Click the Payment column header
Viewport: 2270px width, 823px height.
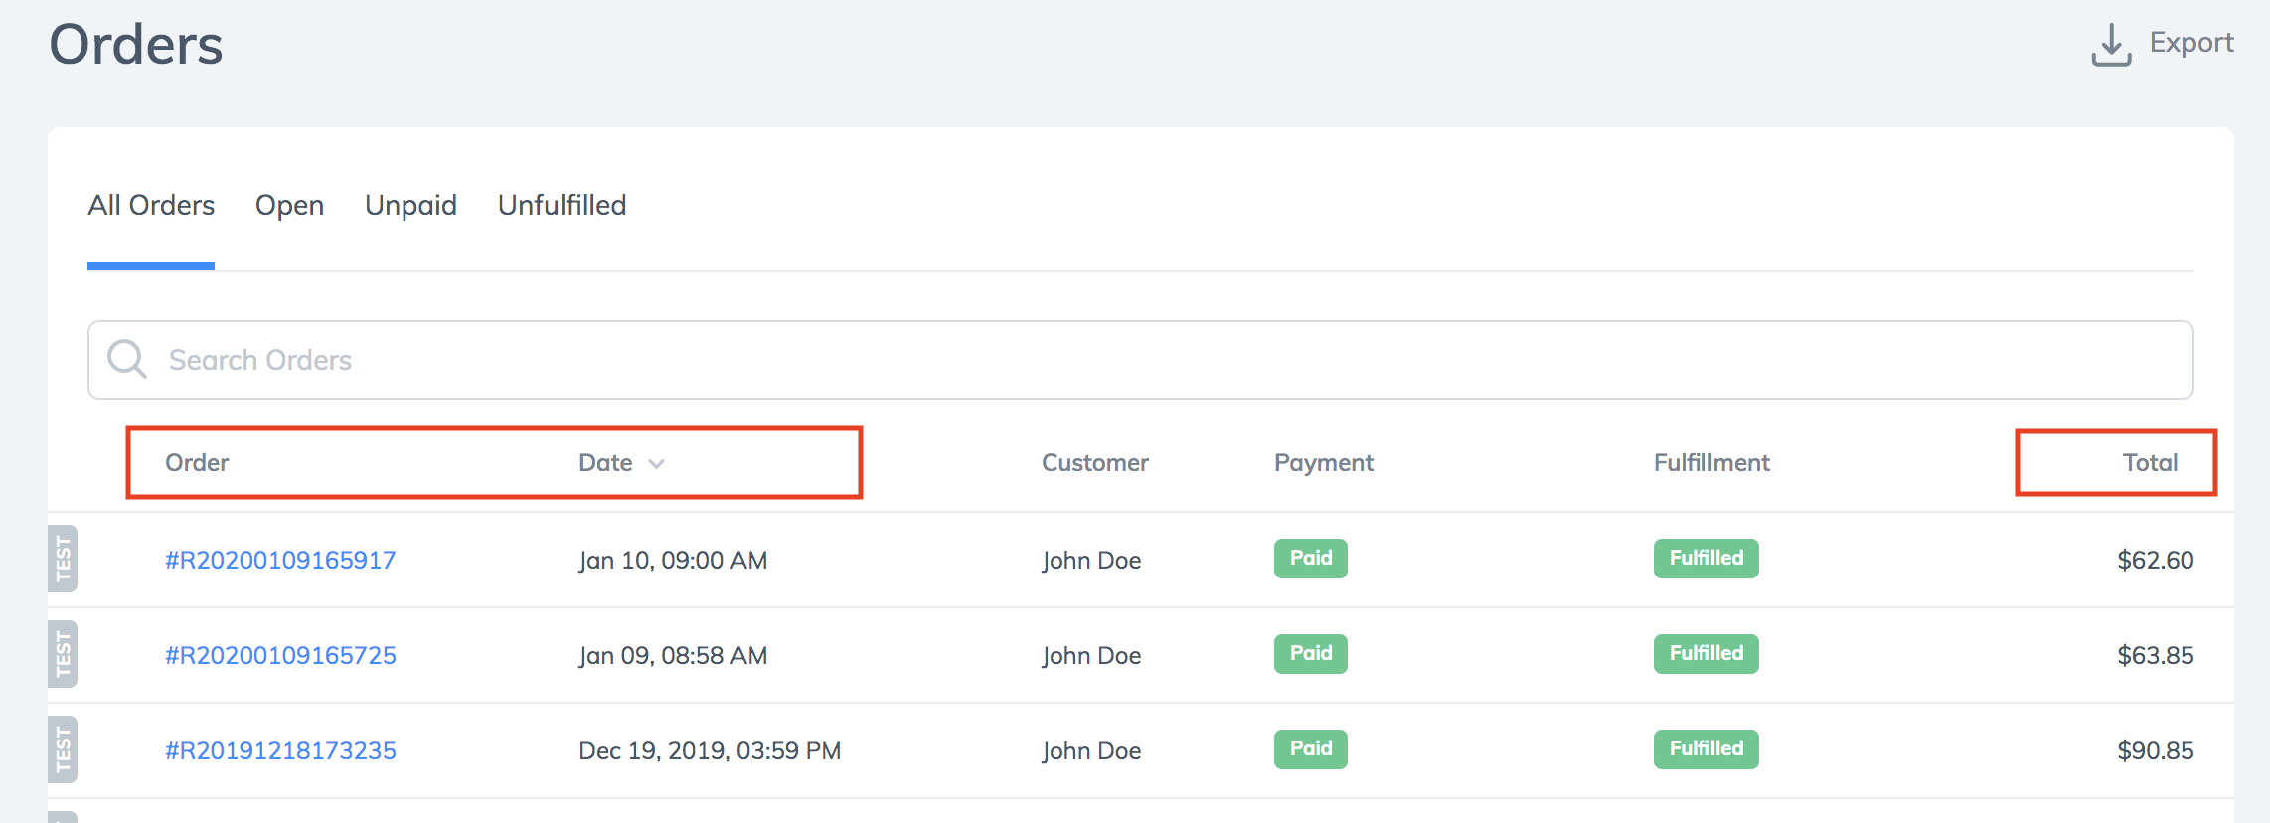[1324, 462]
